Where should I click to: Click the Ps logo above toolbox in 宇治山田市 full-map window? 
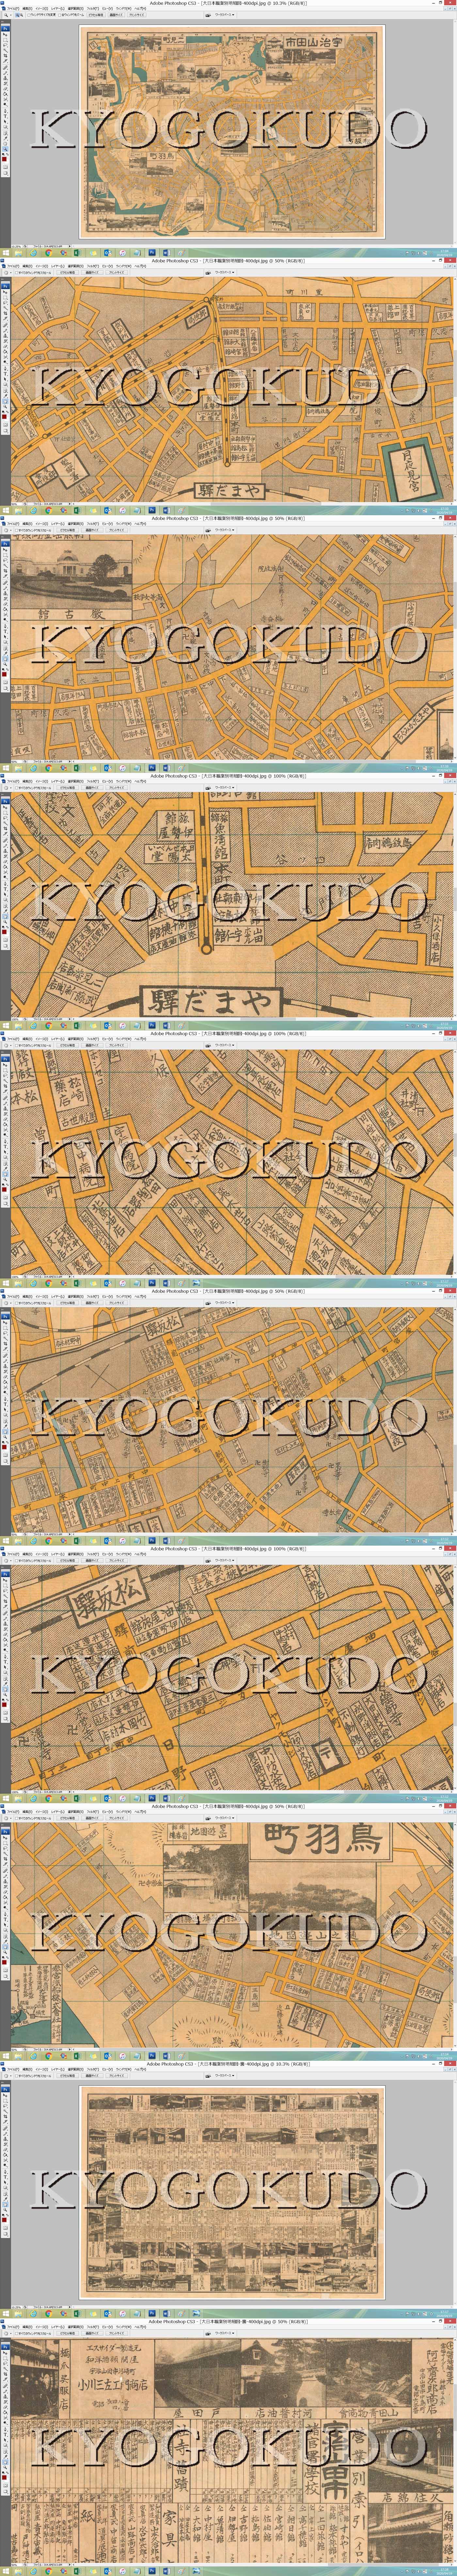5,29
